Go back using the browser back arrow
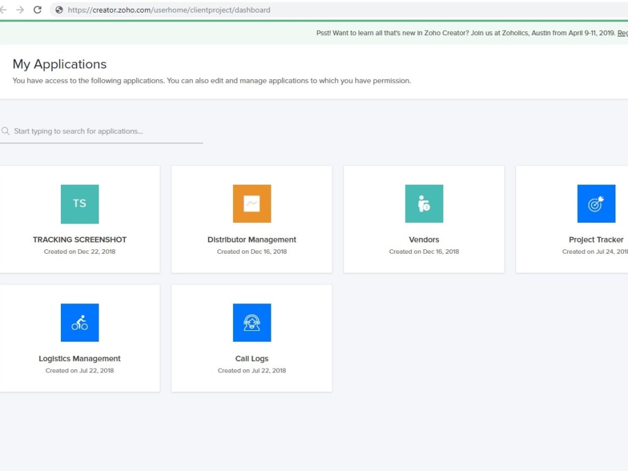628x471 pixels. point(4,9)
